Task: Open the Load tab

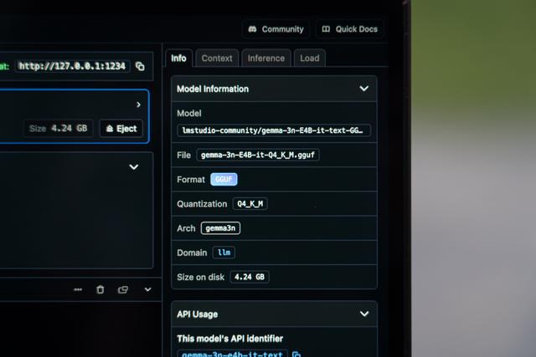Action: pyautogui.click(x=310, y=59)
